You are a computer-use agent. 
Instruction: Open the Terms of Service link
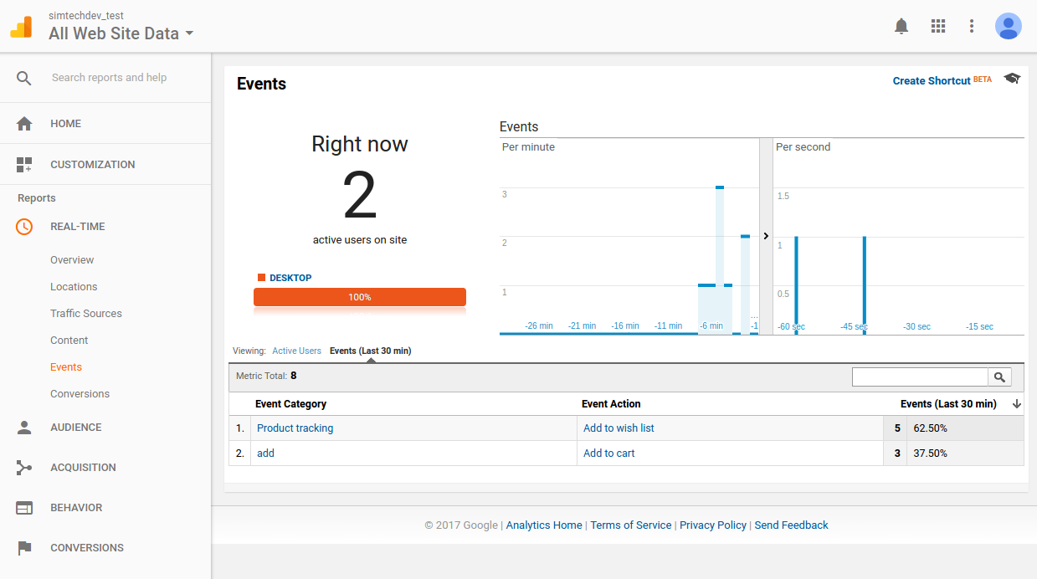click(631, 525)
